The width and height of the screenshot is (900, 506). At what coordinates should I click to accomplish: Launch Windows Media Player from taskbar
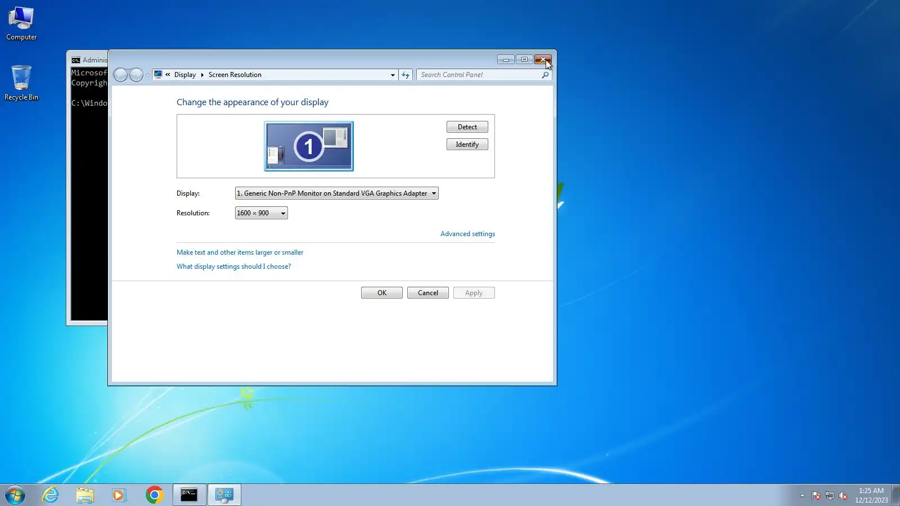click(119, 495)
